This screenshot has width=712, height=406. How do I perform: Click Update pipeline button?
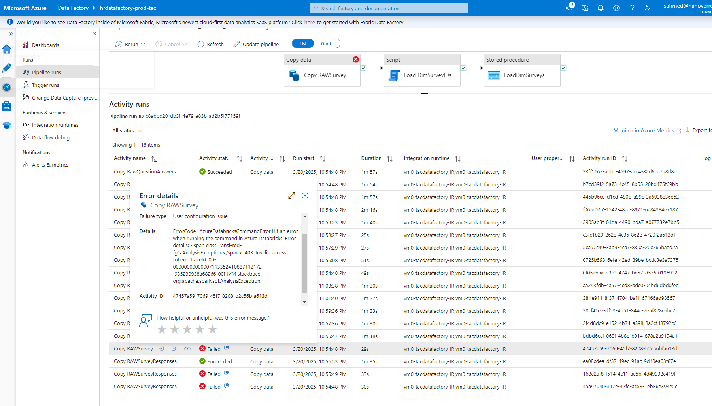[256, 44]
